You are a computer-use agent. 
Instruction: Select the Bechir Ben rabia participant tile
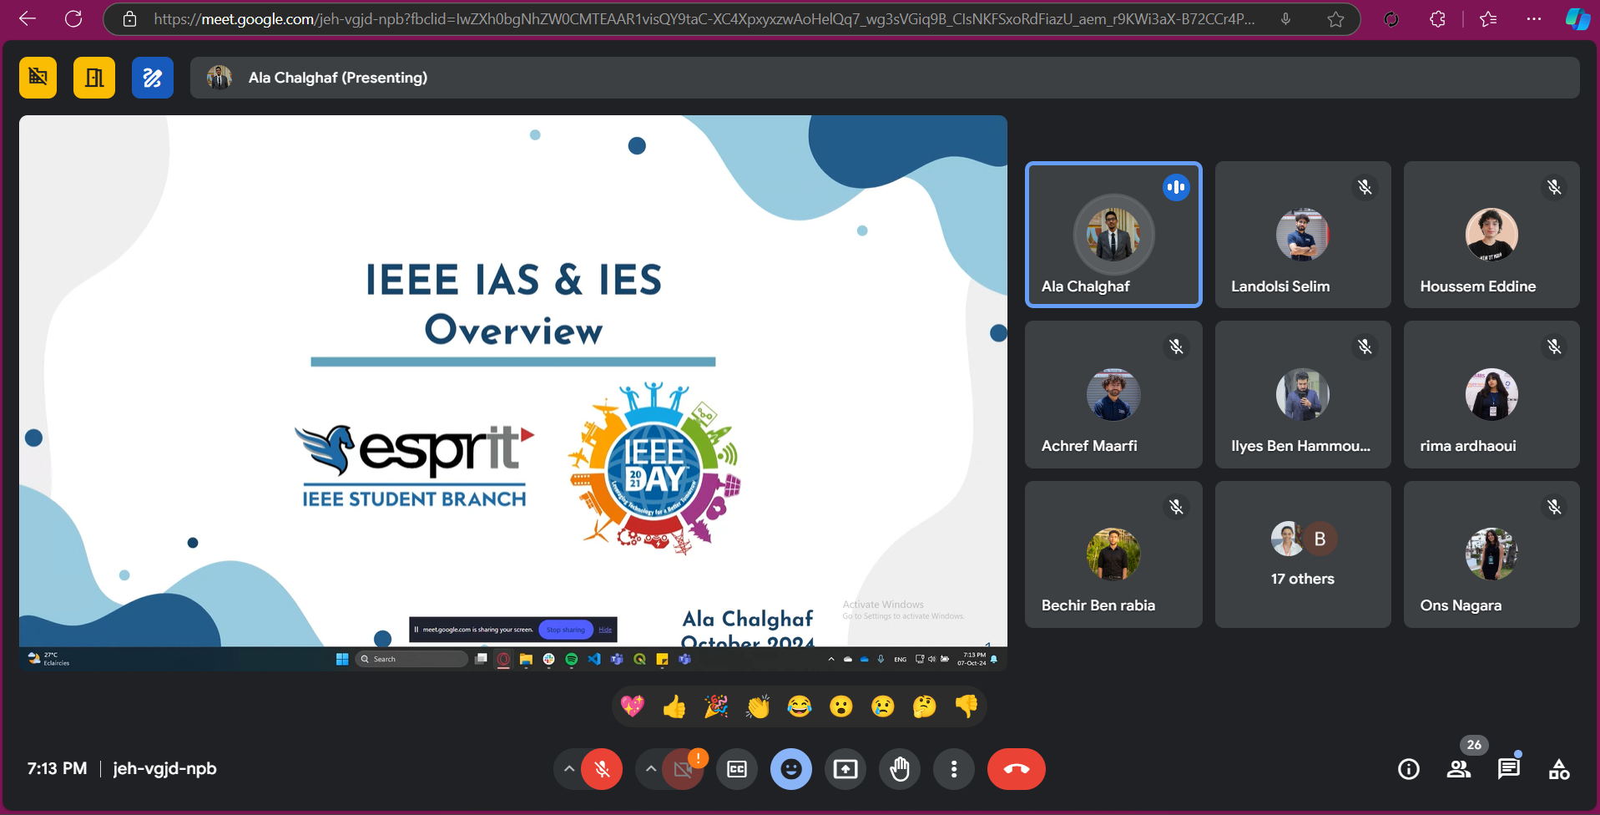pyautogui.click(x=1113, y=554)
